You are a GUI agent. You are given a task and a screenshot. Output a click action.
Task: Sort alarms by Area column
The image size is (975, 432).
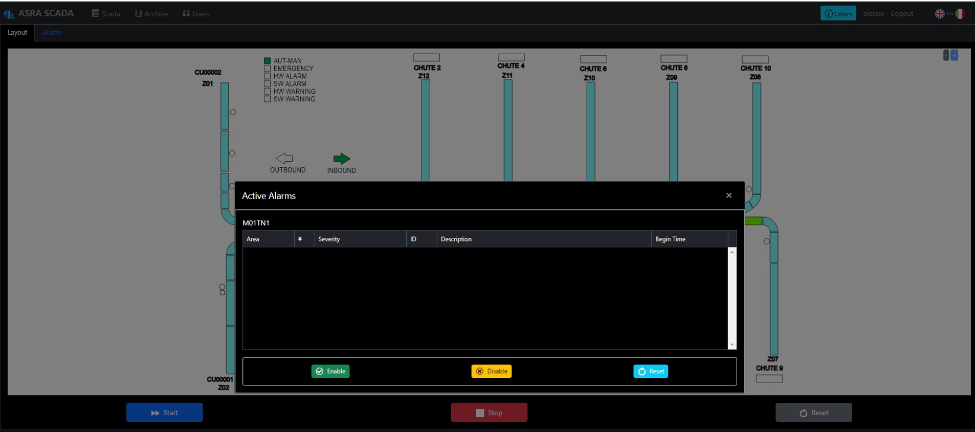[x=269, y=239]
